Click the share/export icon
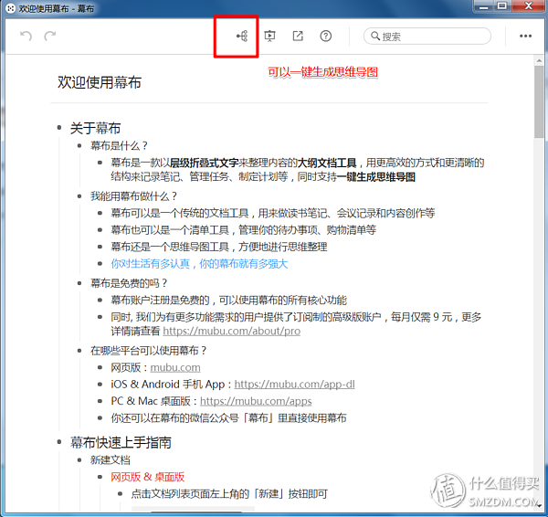Screen dimensions: 548x517 [298, 36]
